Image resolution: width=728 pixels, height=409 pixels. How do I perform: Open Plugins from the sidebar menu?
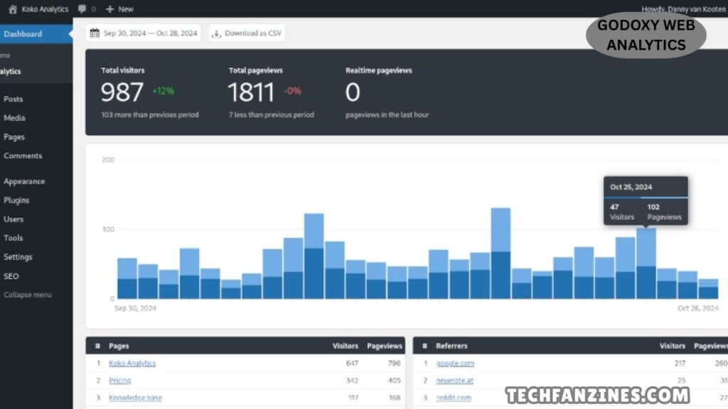[16, 200]
